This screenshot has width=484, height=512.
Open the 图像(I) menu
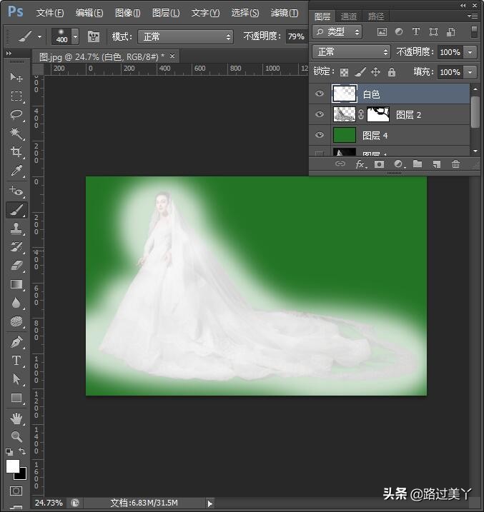(x=127, y=13)
